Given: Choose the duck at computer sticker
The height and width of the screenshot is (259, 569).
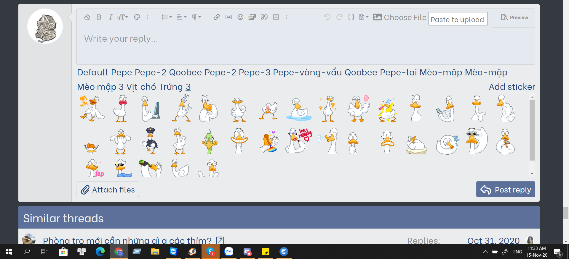Looking at the screenshot, I should 151,109.
